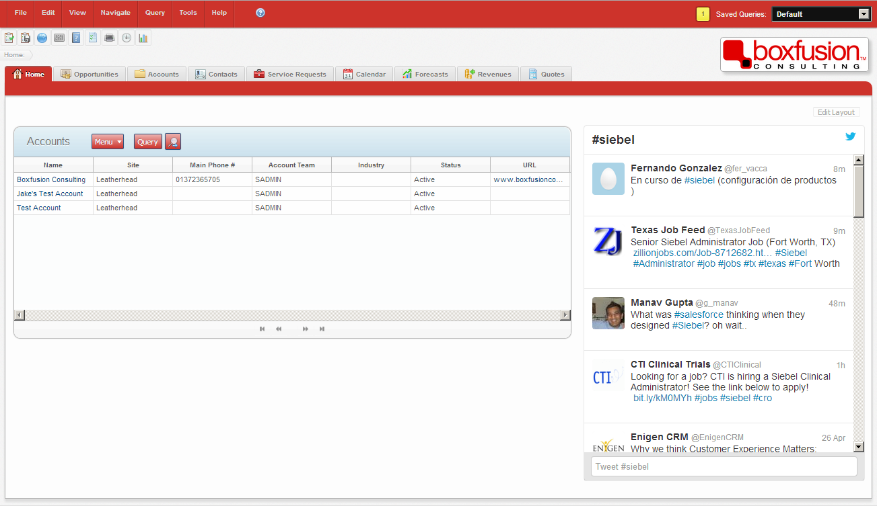The image size is (877, 506).
Task: Select the Home tab
Action: pyautogui.click(x=28, y=74)
